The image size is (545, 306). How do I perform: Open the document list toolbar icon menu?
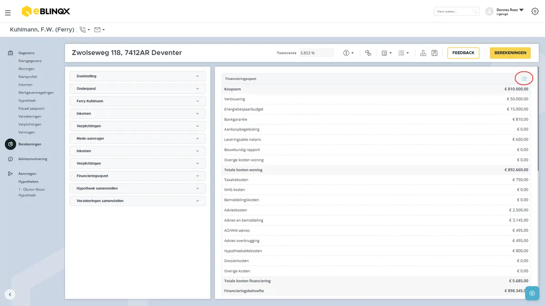(386, 53)
